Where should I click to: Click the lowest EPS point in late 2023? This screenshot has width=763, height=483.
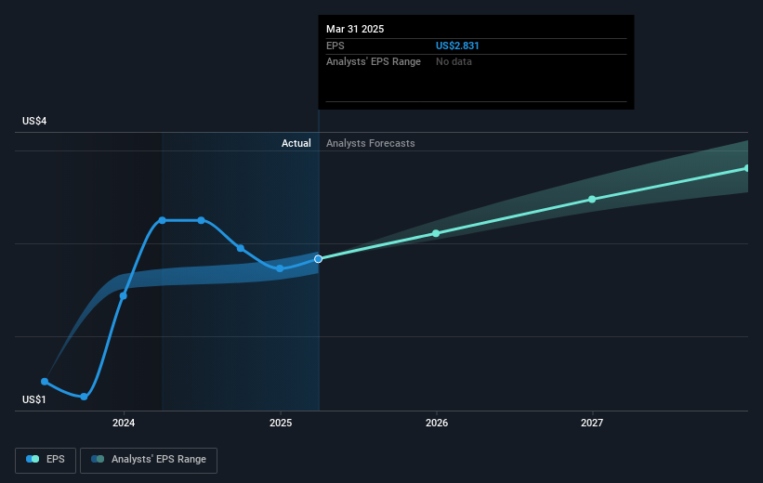(x=84, y=397)
